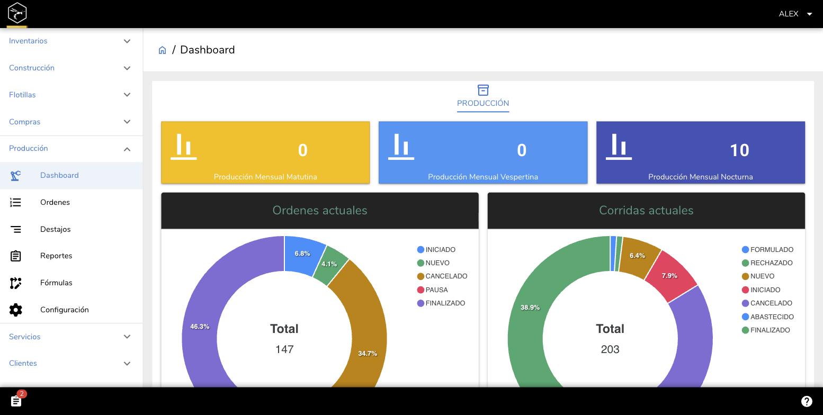Expand the Flotillas menu chevron

pyautogui.click(x=127, y=95)
